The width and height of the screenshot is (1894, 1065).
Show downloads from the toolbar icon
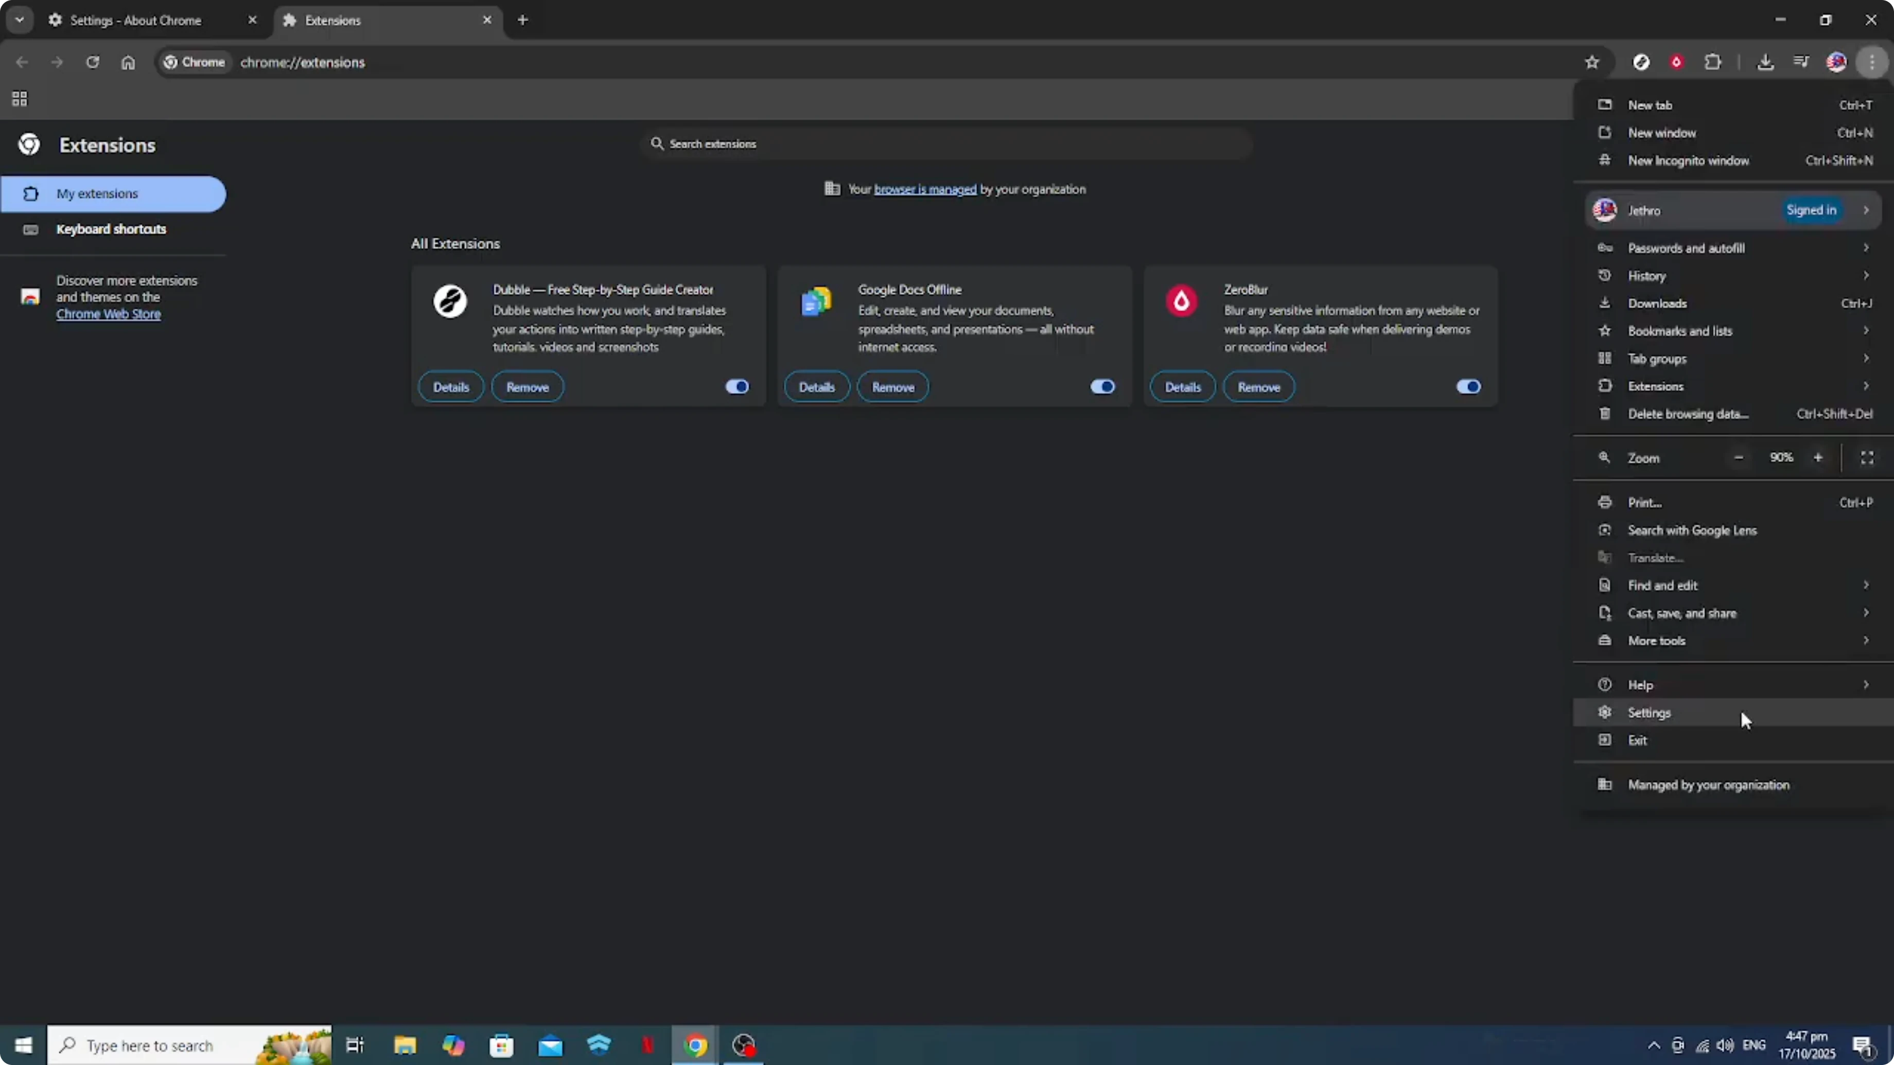coord(1765,62)
